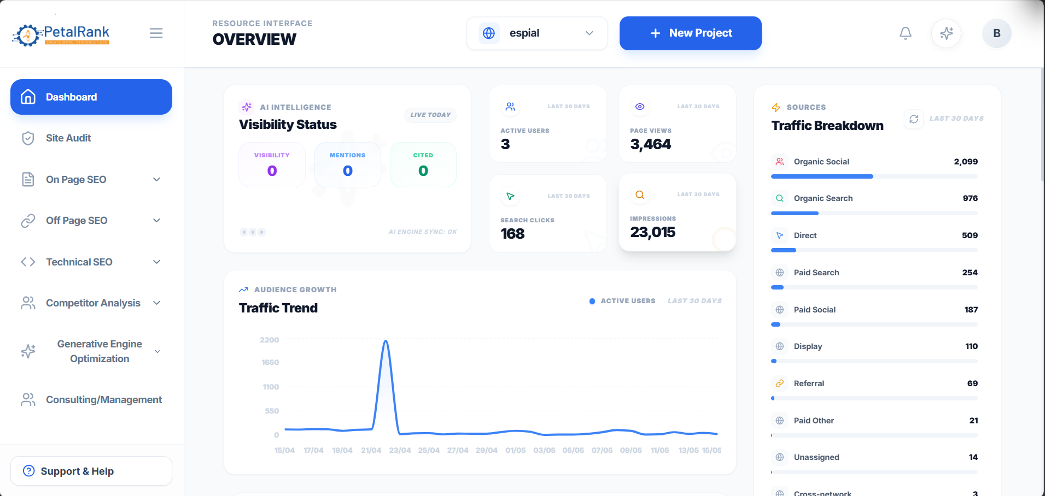Viewport: 1045px width, 496px height.
Task: Expand the On Page SEO submenu chevron
Action: [x=157, y=180]
